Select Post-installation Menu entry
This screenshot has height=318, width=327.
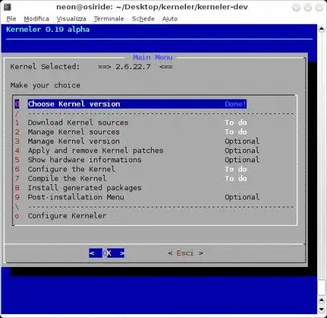pyautogui.click(x=76, y=197)
